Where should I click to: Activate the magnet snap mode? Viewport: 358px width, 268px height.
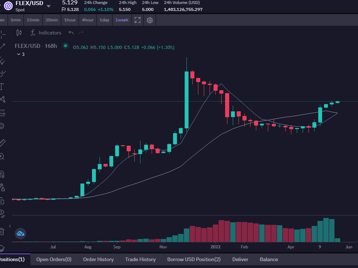[x=2, y=175]
